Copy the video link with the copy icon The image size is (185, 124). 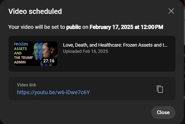click(160, 89)
